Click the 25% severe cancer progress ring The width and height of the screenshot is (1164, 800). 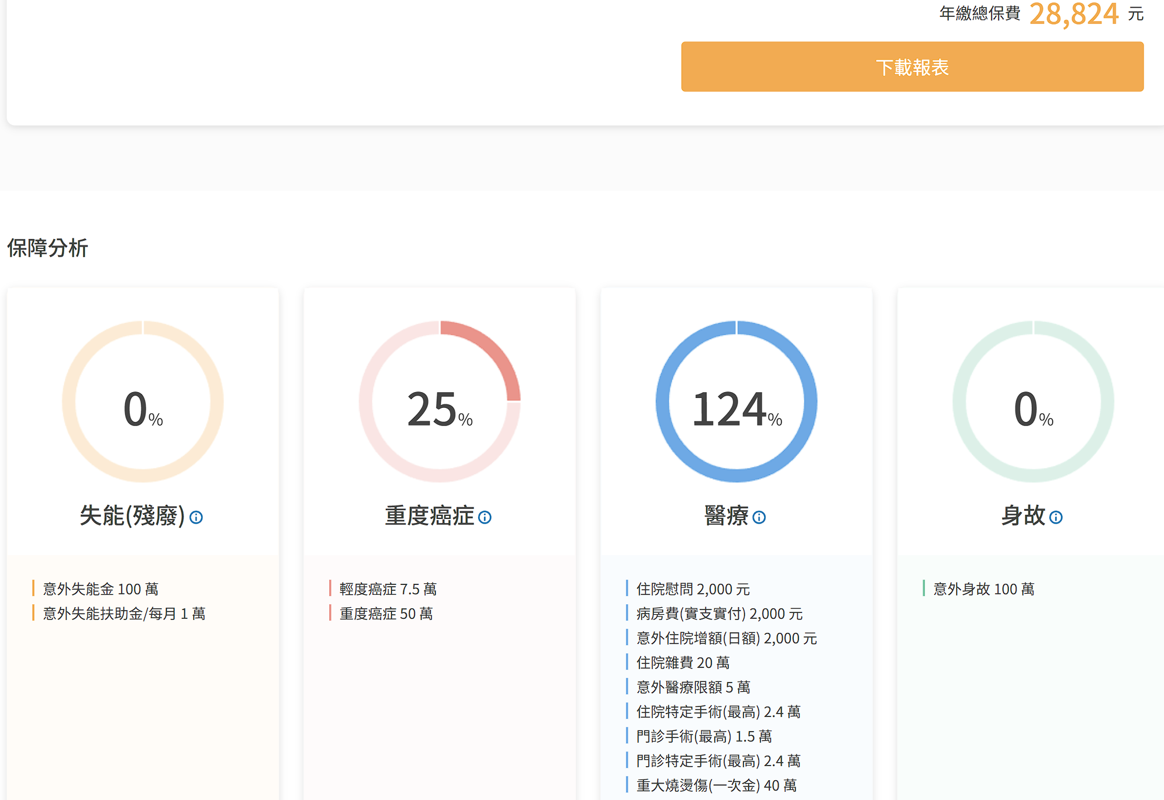coord(440,401)
